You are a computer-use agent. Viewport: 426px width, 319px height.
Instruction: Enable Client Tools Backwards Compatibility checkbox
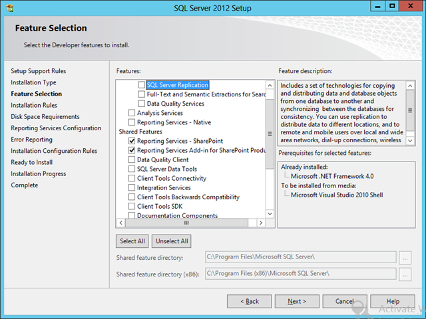pyautogui.click(x=132, y=197)
